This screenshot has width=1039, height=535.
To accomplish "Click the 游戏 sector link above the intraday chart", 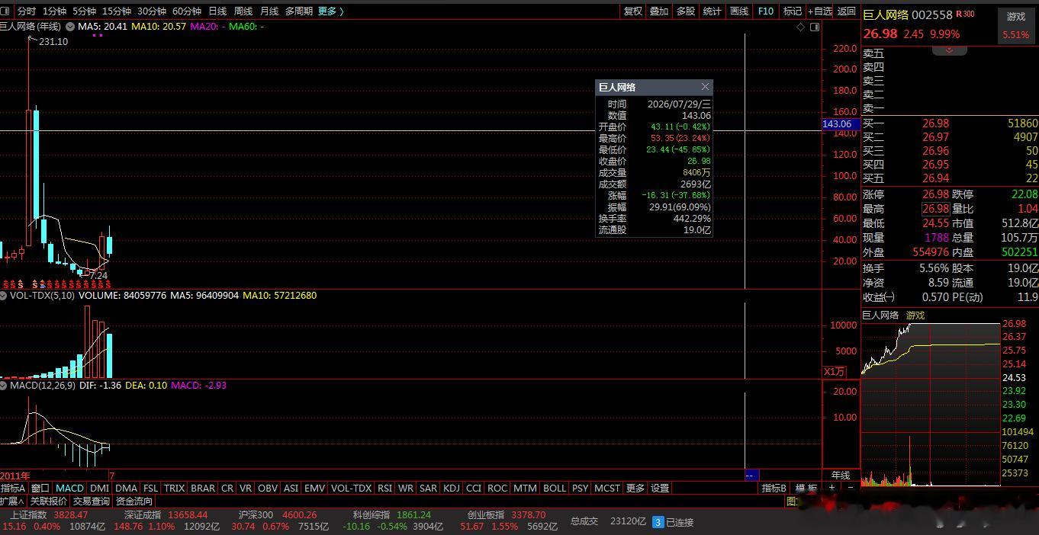I will (x=915, y=316).
